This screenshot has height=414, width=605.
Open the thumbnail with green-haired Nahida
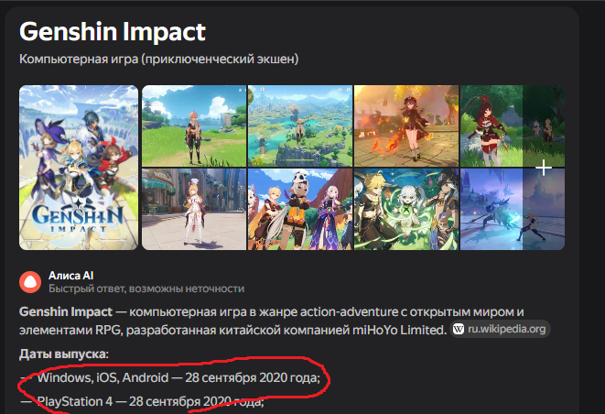pos(406,210)
